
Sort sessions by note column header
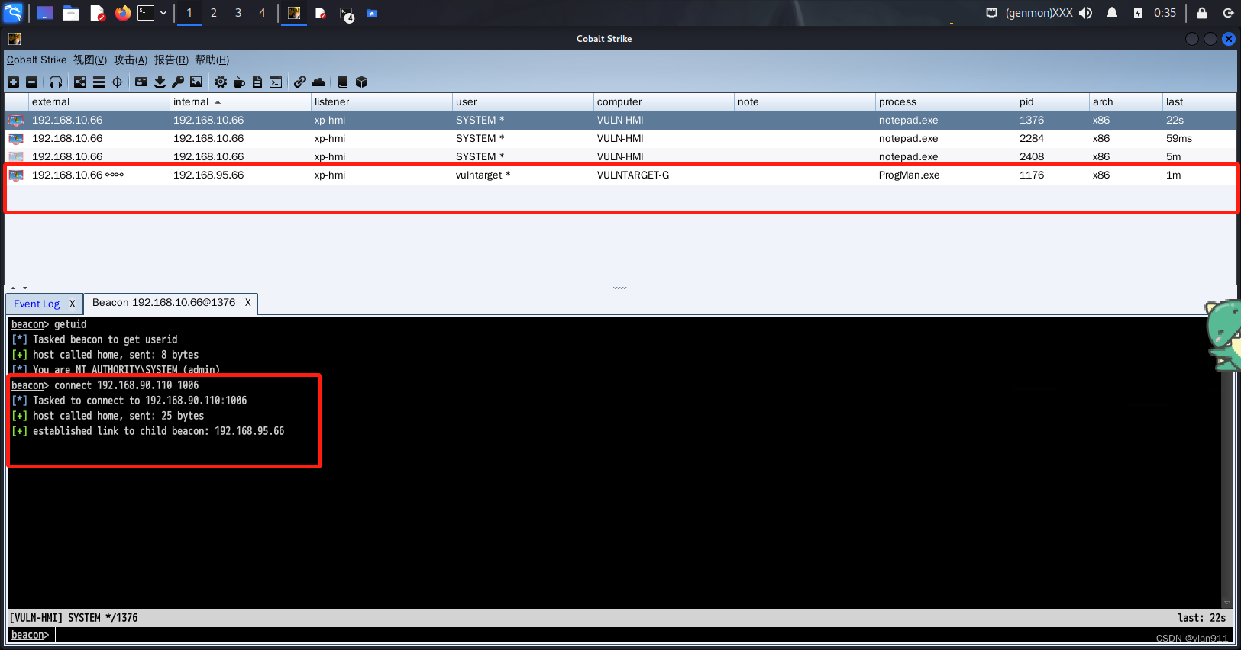point(804,101)
